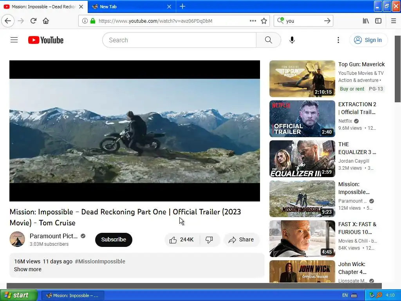Click Buy or rent badge for Top Gun
Screen dimensions: 401x301
click(352, 89)
